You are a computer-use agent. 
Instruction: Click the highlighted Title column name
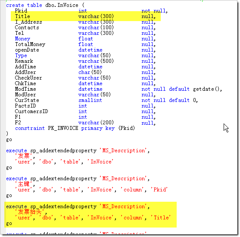point(22,16)
